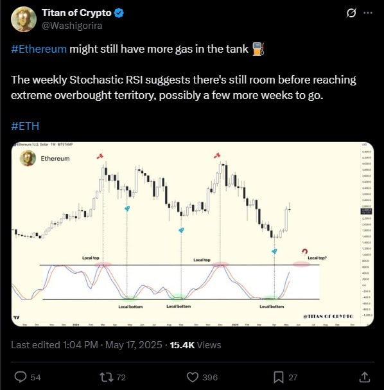Bookmark this post
384x390 pixels.
click(279, 377)
